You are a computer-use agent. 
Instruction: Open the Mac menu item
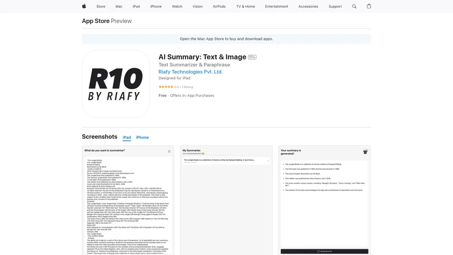click(119, 6)
